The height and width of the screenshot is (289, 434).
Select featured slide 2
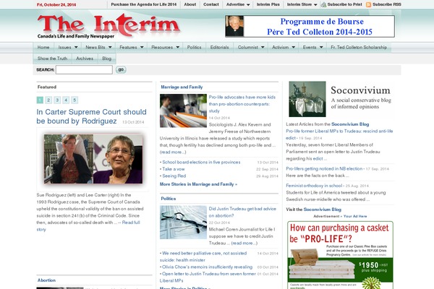(x=48, y=100)
